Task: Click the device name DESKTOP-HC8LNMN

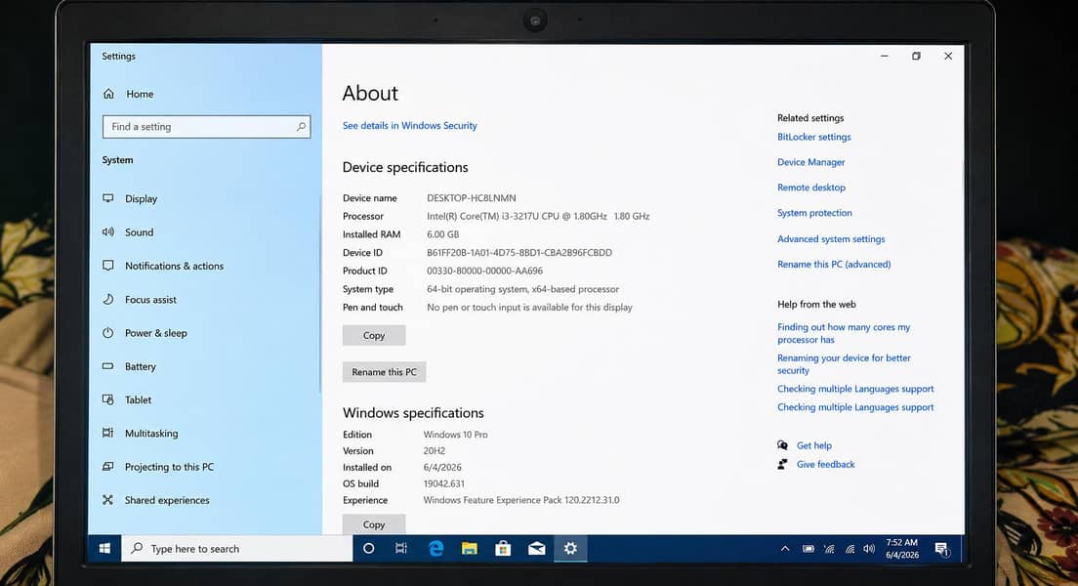Action: point(471,198)
